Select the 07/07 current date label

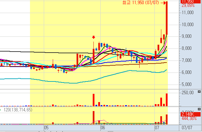(187, 128)
